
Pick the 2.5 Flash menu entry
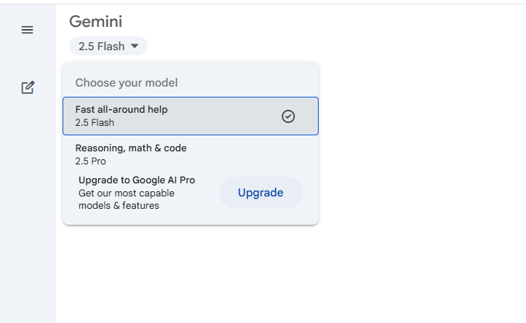click(191, 116)
